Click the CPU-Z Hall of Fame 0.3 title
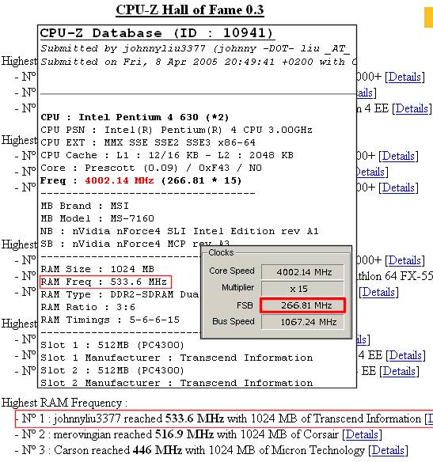Viewport: 433px width, 462px height. 190,9
